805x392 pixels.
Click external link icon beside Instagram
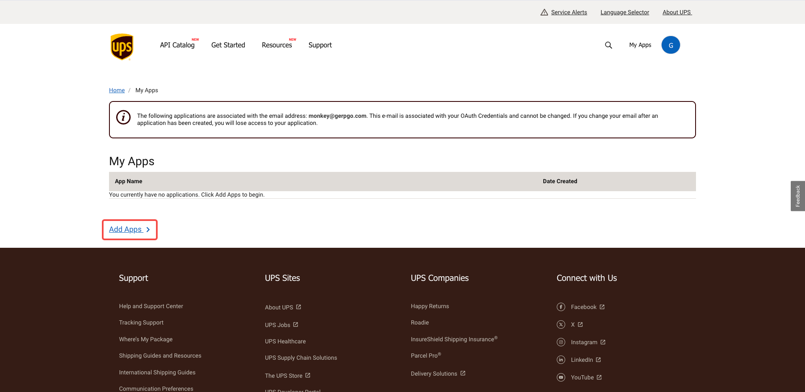coord(603,342)
